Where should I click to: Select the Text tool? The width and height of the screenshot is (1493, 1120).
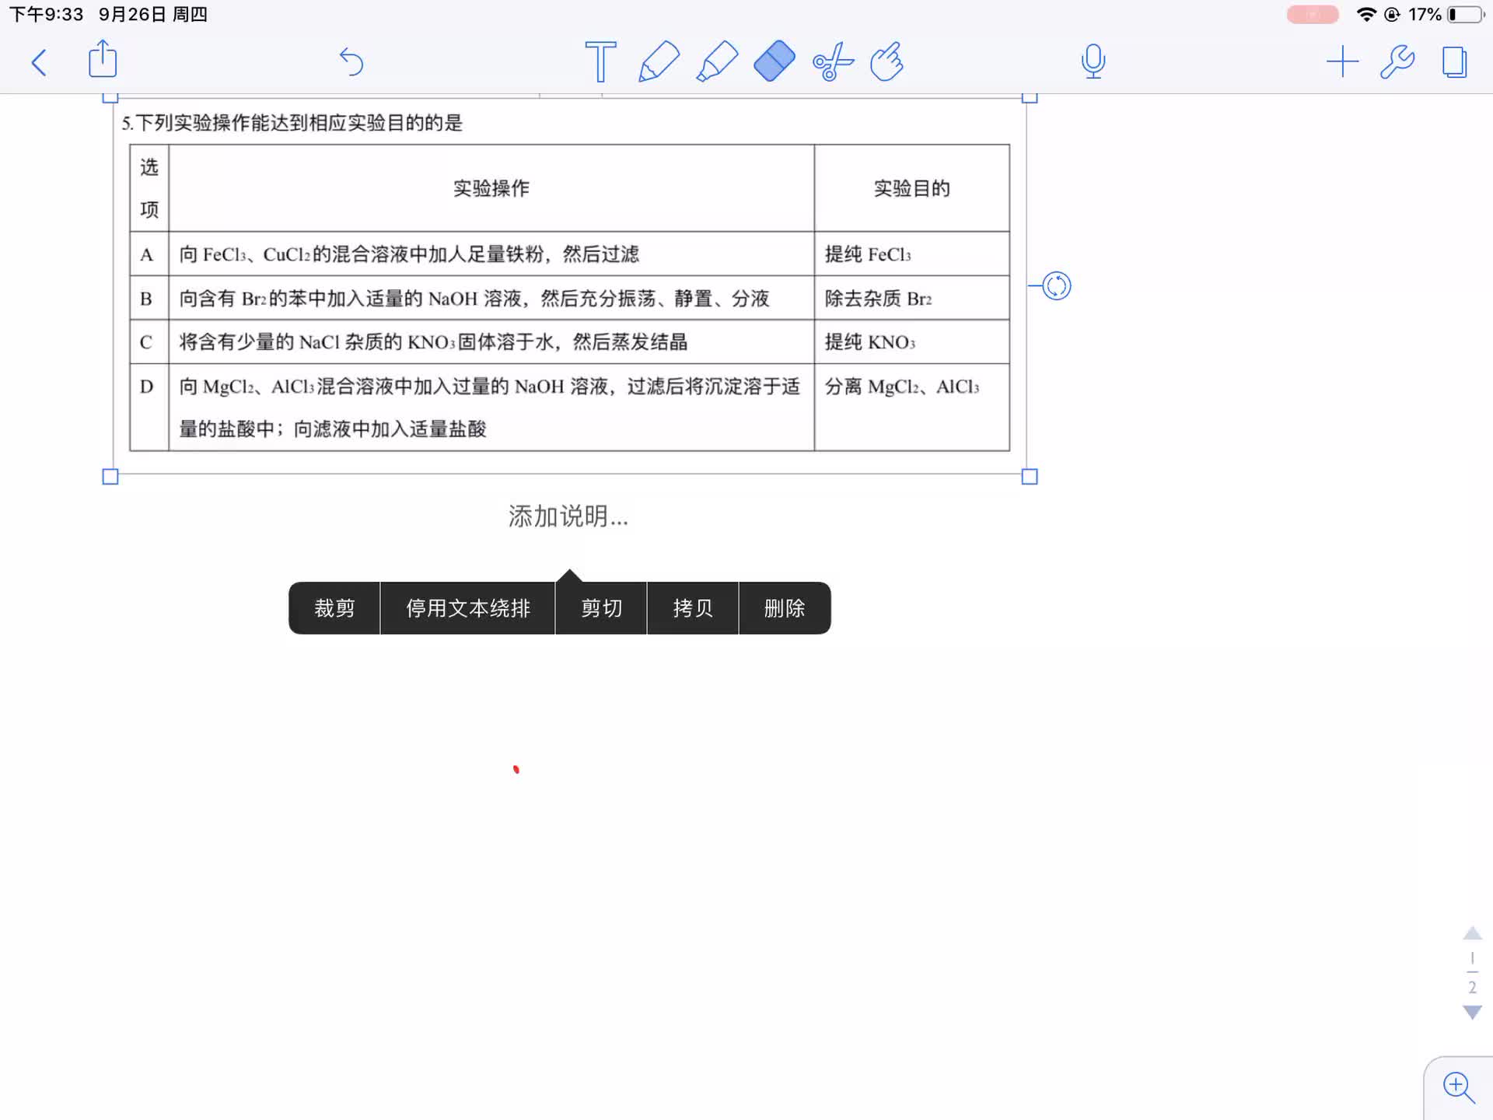pyautogui.click(x=600, y=61)
